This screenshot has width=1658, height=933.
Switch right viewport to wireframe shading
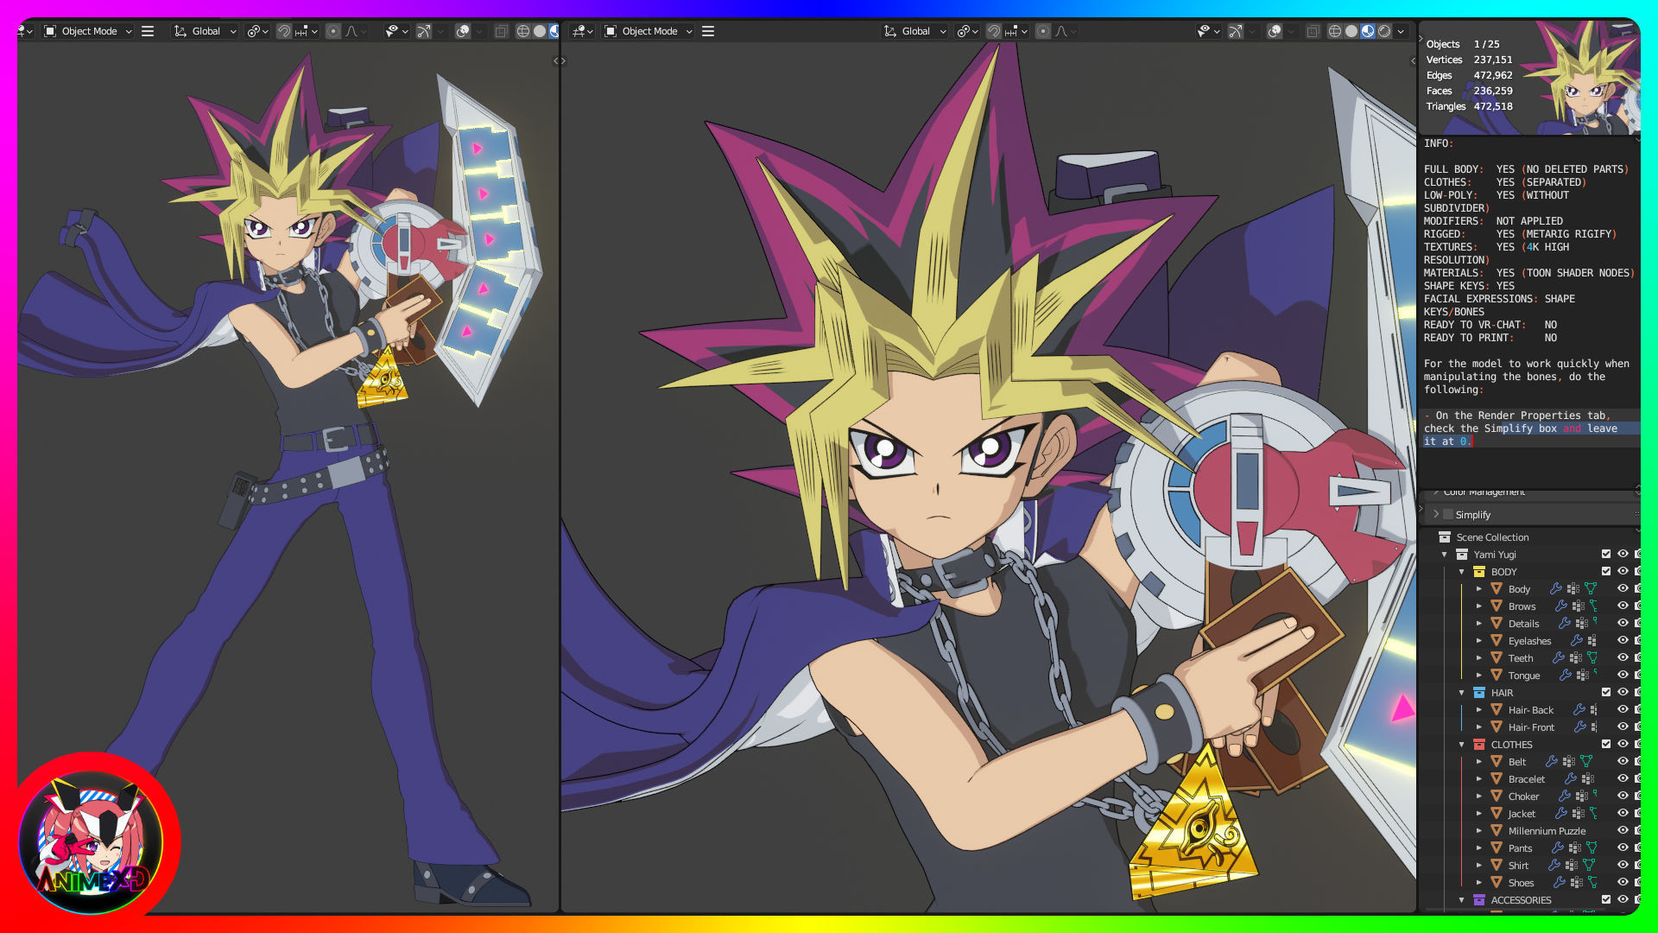click(1335, 31)
